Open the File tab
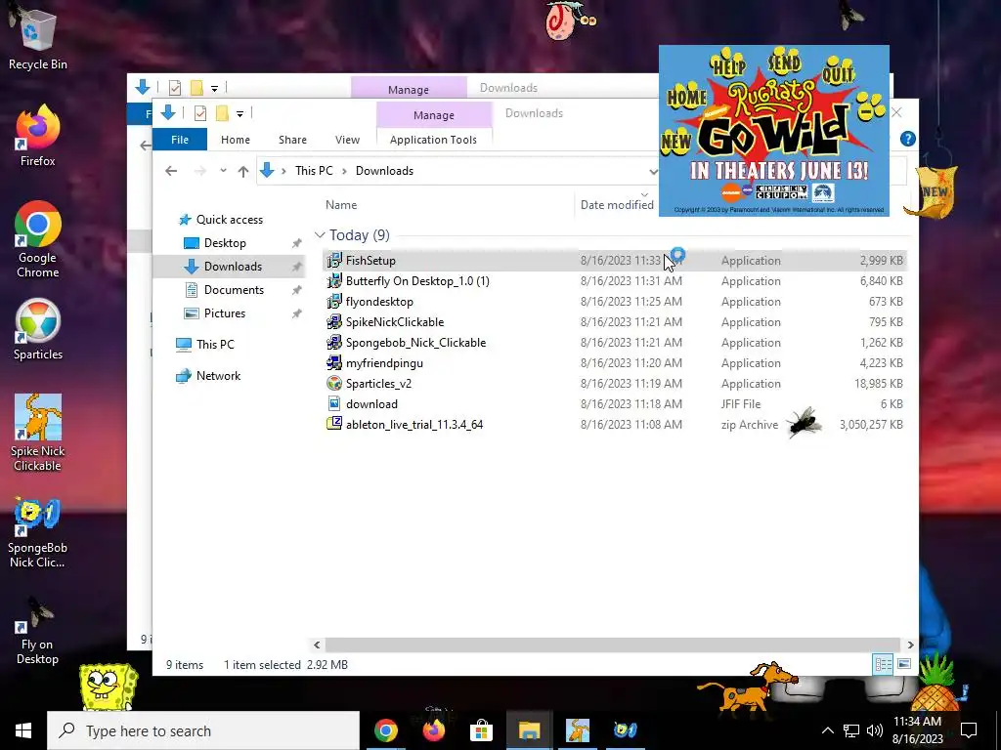 (180, 139)
